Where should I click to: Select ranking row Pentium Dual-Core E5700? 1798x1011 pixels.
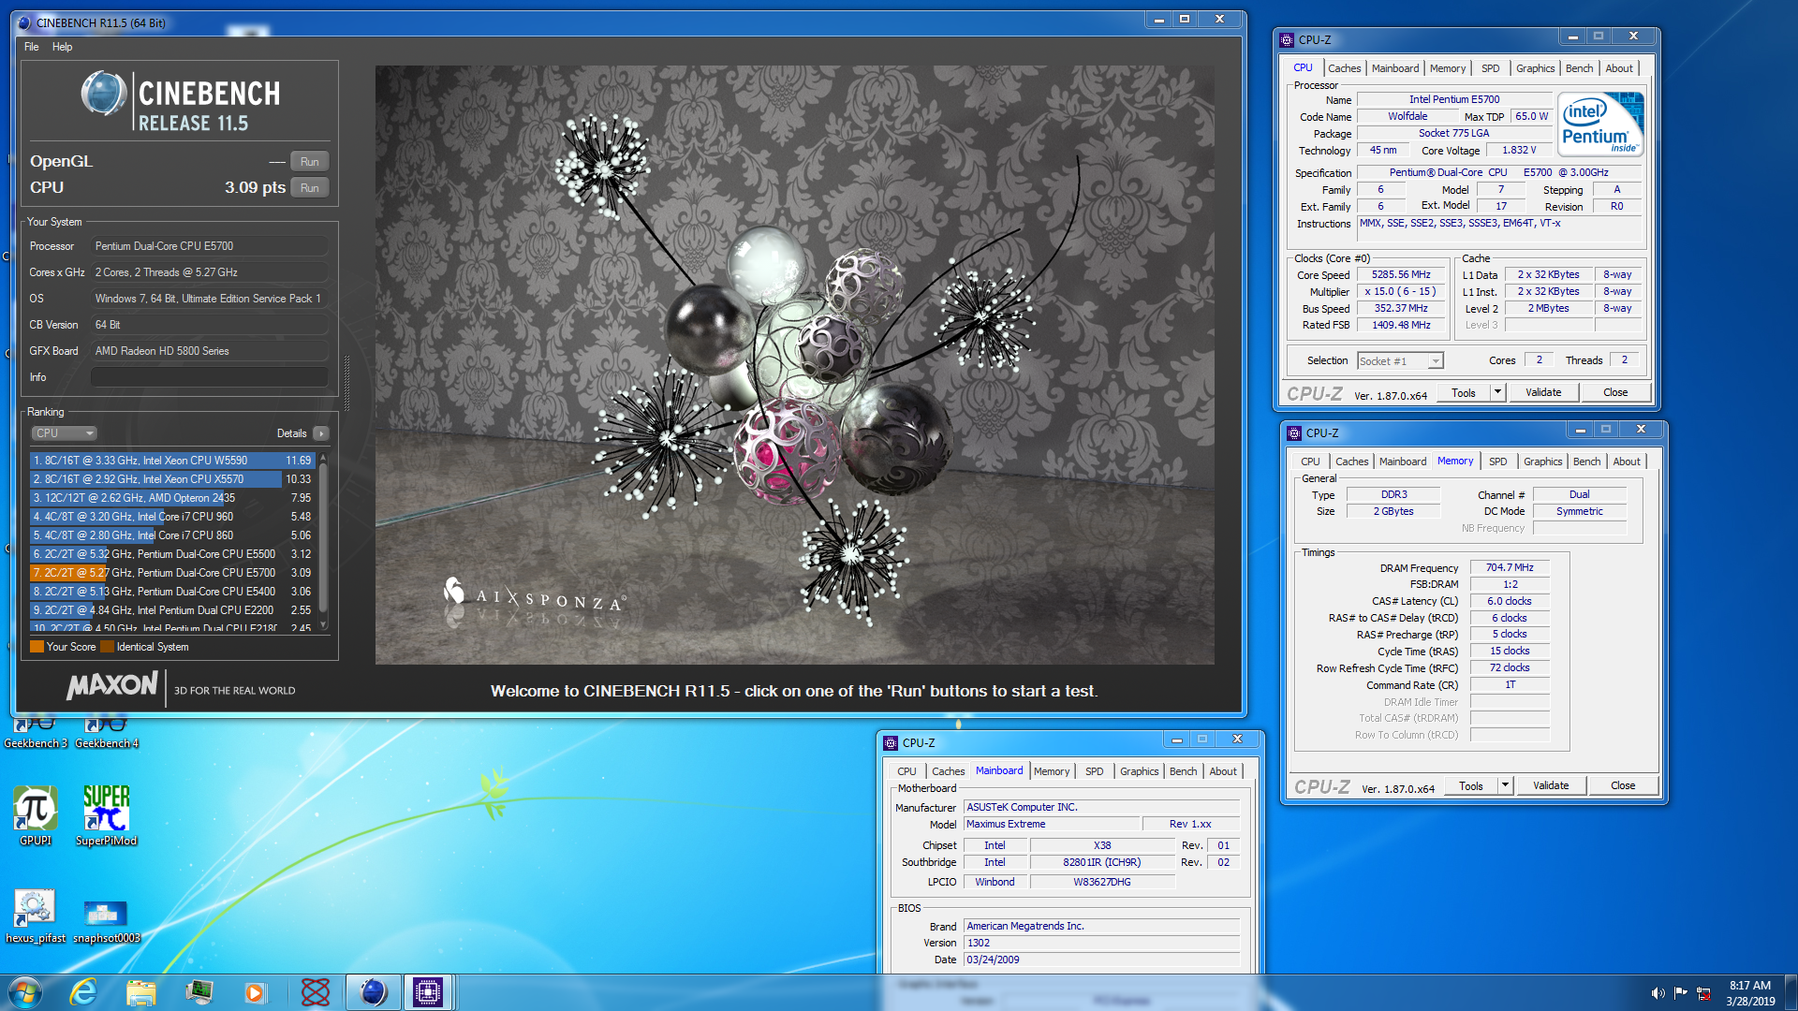(x=172, y=573)
